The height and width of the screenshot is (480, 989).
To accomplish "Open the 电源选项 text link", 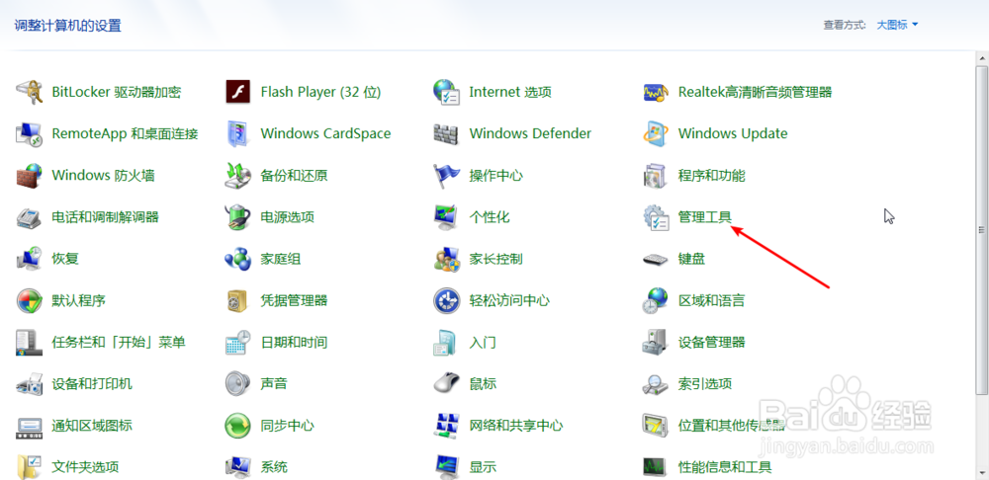I will (x=287, y=217).
